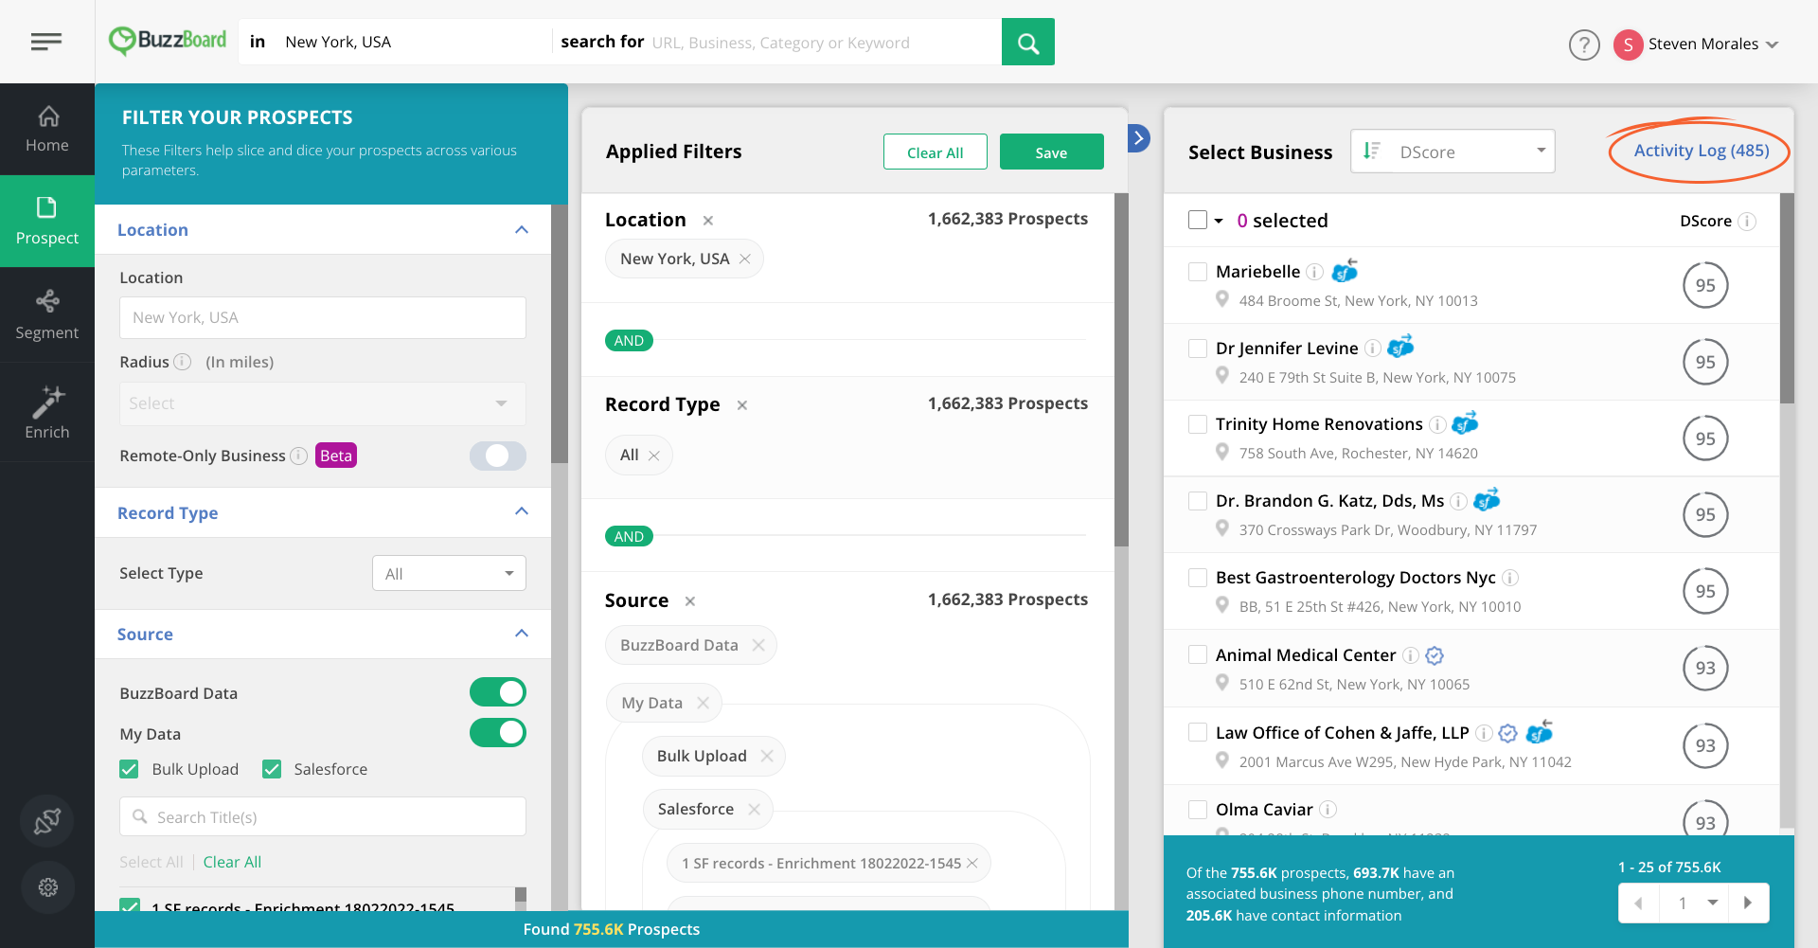This screenshot has width=1818, height=948.
Task: Open the help question mark icon
Action: (x=1584, y=45)
